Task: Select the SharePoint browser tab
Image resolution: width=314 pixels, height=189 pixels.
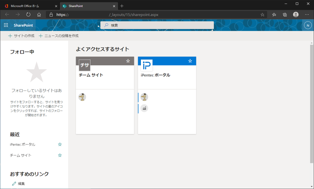Action: click(x=89, y=6)
